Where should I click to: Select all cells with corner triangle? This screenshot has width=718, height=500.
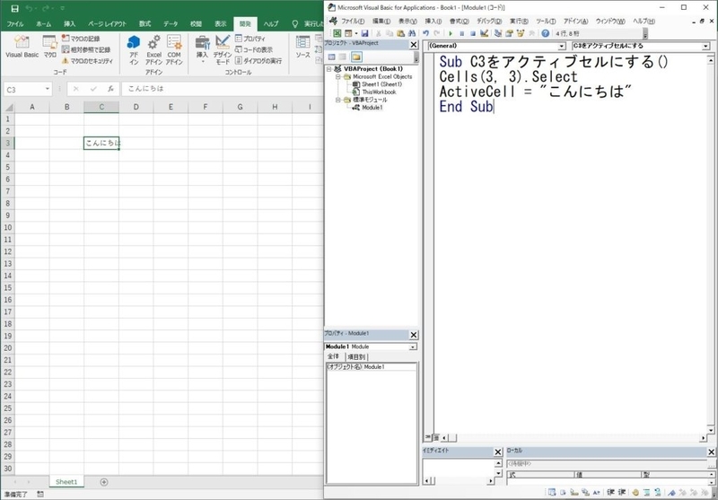pos(8,107)
